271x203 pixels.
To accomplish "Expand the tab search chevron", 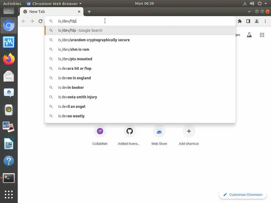I will 249,12.
